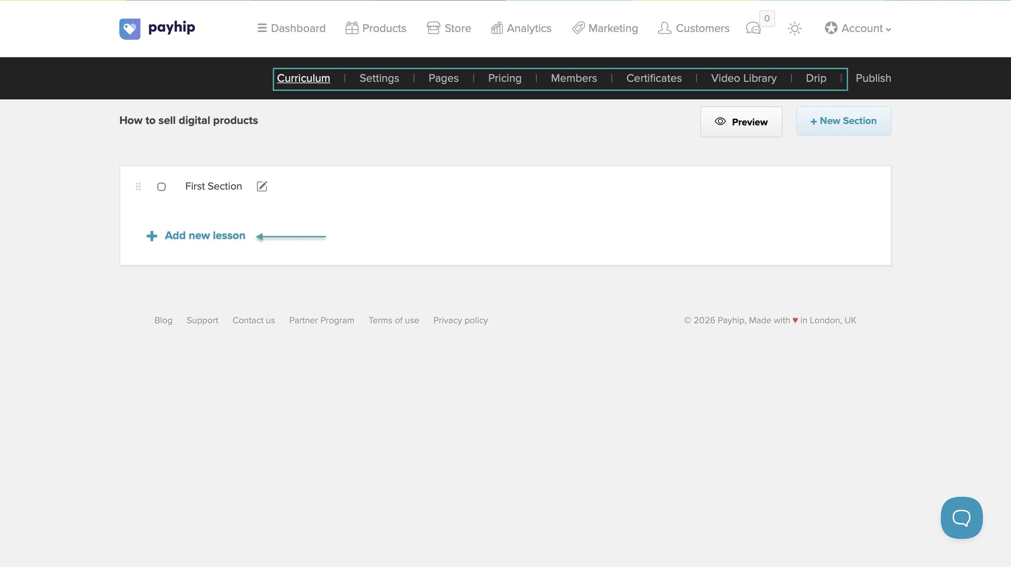Screen dimensions: 1011x567
Task: Open the Partner Program link
Action: coord(321,321)
